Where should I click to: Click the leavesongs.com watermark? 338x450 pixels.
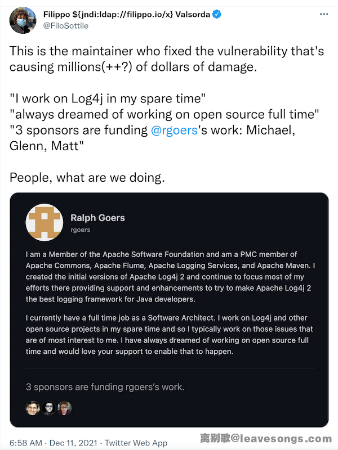point(266,439)
